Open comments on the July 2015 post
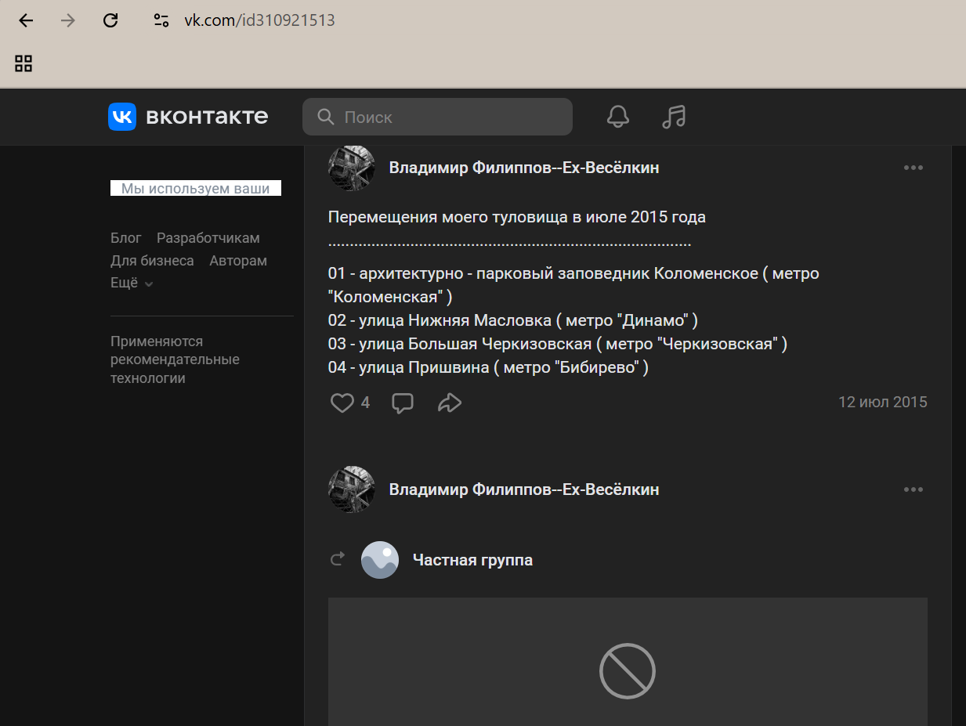Viewport: 966px width, 726px height. click(x=403, y=403)
